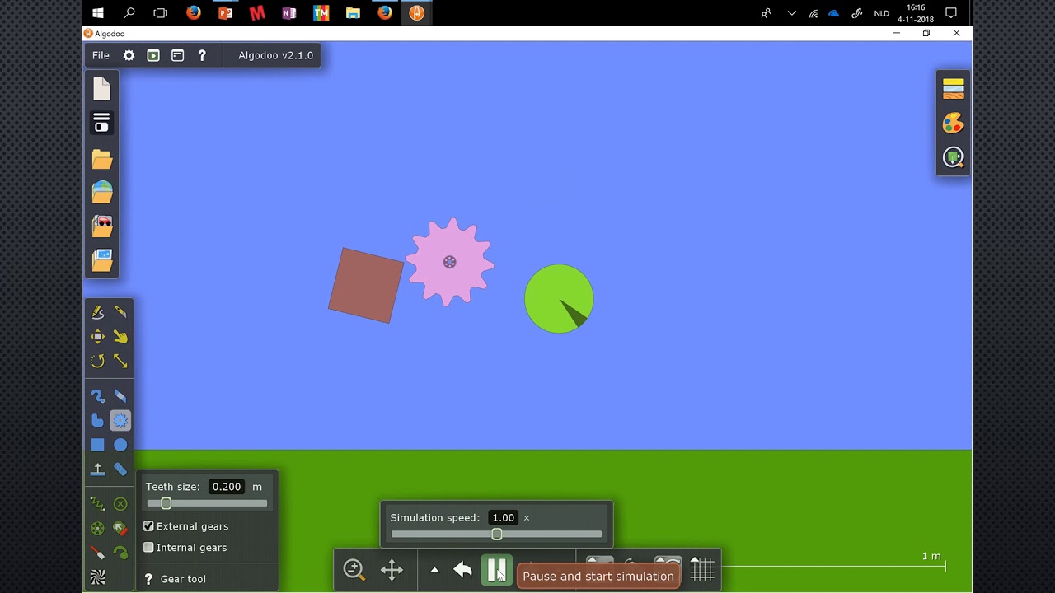Edit the Simulation speed value field

coord(503,517)
